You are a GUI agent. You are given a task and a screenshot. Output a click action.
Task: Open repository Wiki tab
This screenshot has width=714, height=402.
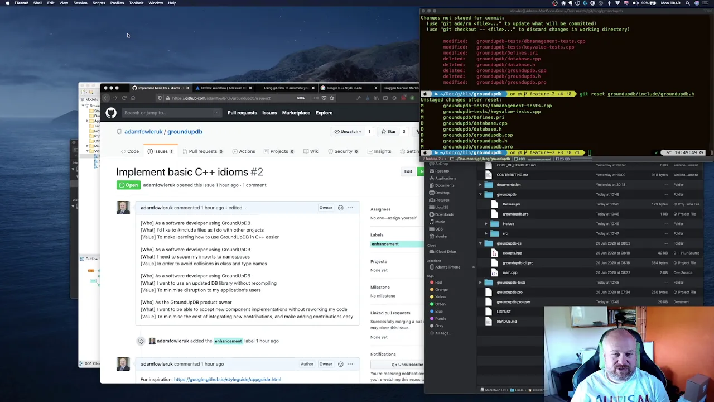(x=311, y=151)
